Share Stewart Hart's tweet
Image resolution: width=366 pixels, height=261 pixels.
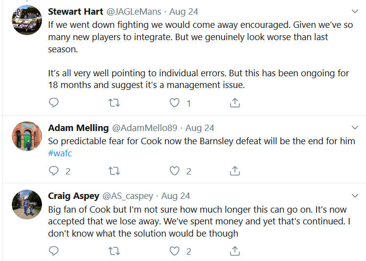(235, 103)
